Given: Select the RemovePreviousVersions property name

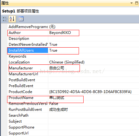Looking at the screenshot, I should (28, 104).
